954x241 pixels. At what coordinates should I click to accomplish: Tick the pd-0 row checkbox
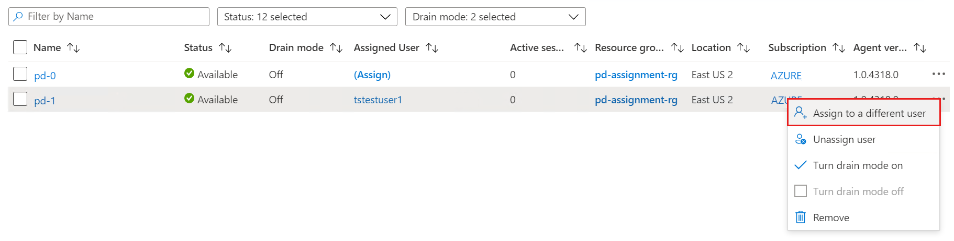20,74
